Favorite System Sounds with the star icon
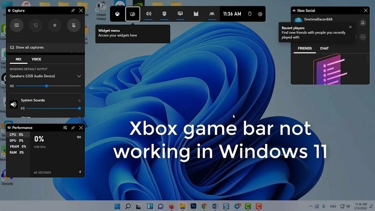This screenshot has width=375, height=211. point(79,100)
